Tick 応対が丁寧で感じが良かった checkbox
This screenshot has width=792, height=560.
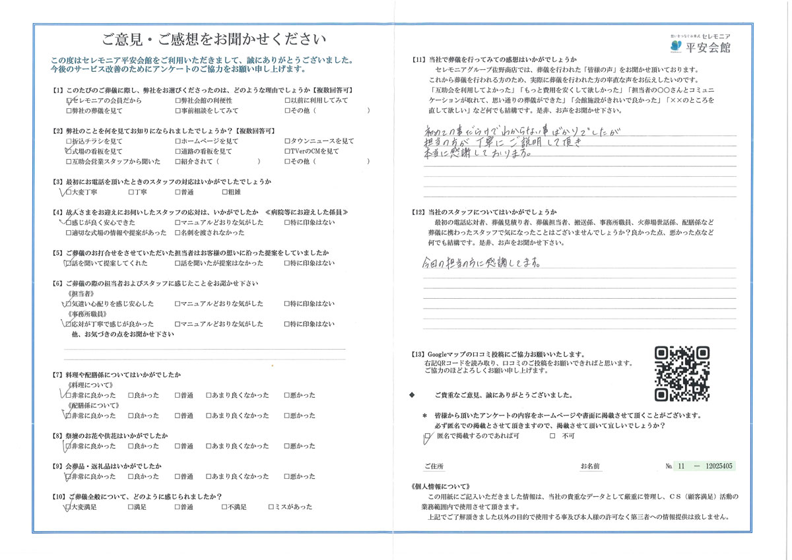69,325
